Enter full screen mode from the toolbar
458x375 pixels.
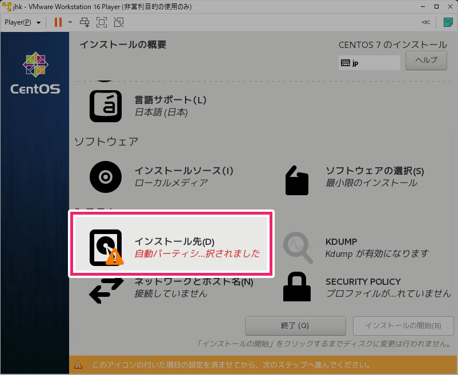coord(102,22)
